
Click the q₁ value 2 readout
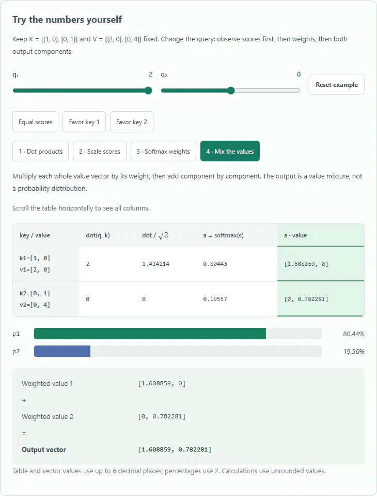click(x=150, y=74)
